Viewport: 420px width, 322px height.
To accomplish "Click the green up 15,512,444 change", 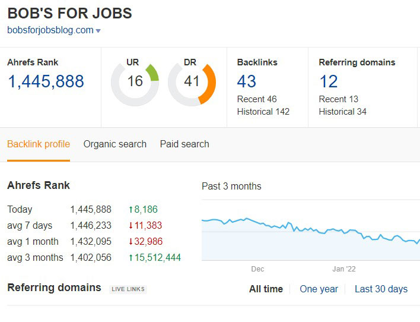I will 155,258.
